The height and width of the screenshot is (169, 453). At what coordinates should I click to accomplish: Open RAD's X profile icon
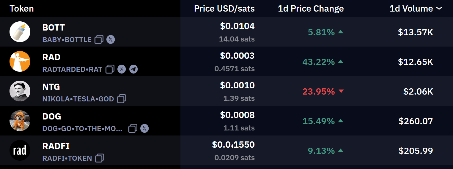tap(122, 69)
